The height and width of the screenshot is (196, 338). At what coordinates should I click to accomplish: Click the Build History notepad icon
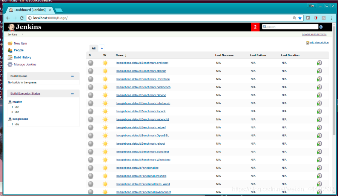pyautogui.click(x=10, y=57)
